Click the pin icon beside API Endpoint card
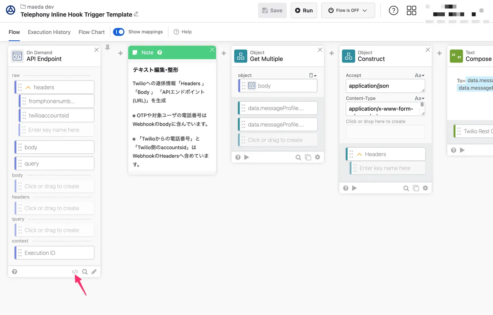 coord(108,48)
